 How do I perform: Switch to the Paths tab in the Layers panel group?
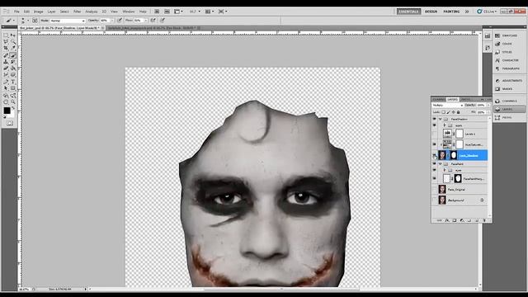[465, 99]
